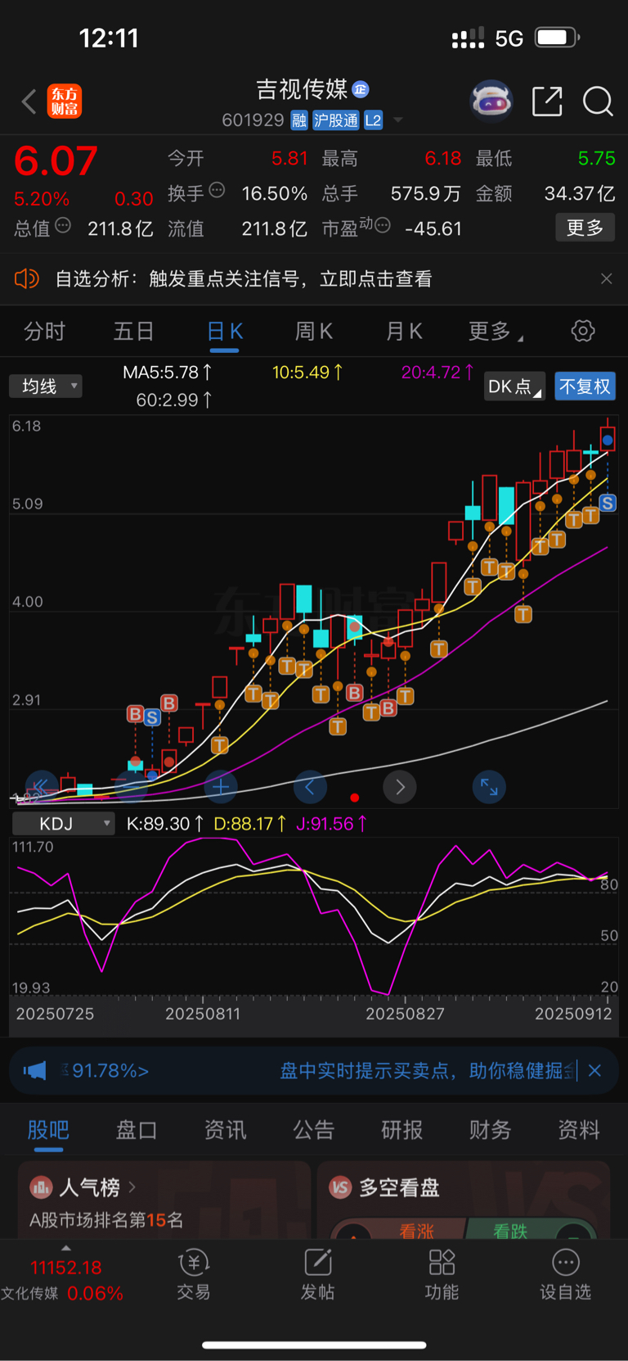Tap the 更多 quote details button
The height and width of the screenshot is (1361, 628).
[x=585, y=228]
